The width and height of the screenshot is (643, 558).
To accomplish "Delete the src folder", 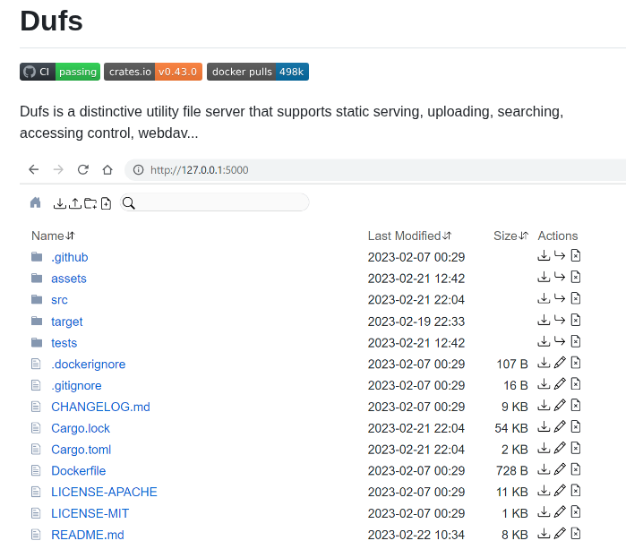I will (x=576, y=298).
